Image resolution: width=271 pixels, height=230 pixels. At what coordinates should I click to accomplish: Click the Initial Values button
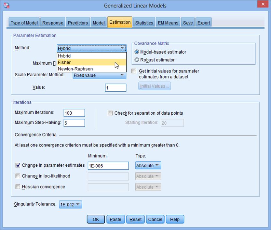(x=154, y=86)
